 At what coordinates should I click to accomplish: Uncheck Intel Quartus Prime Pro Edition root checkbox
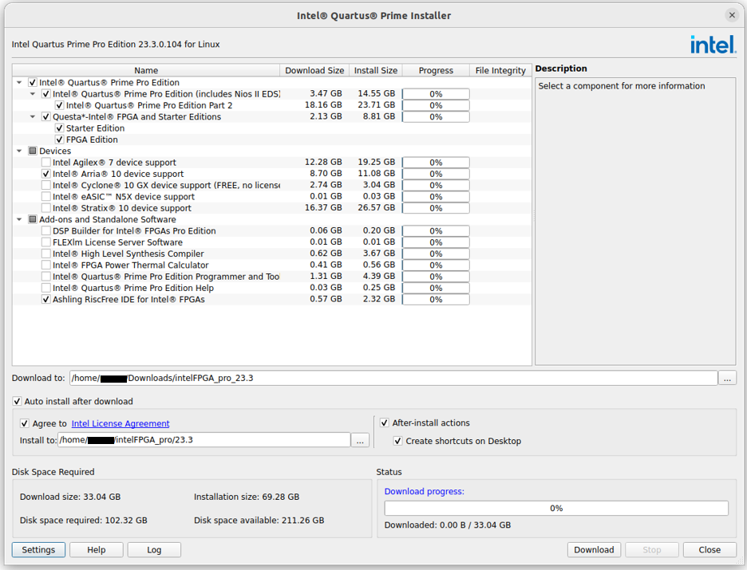(33, 82)
